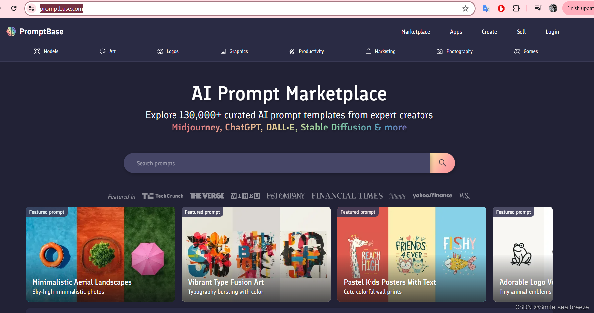Click the 'Stable Diffusion' text in tagline
Screen dimensions: 594x313
tap(336, 127)
